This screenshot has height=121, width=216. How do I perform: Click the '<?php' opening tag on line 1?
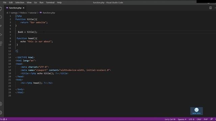tap(19, 16)
